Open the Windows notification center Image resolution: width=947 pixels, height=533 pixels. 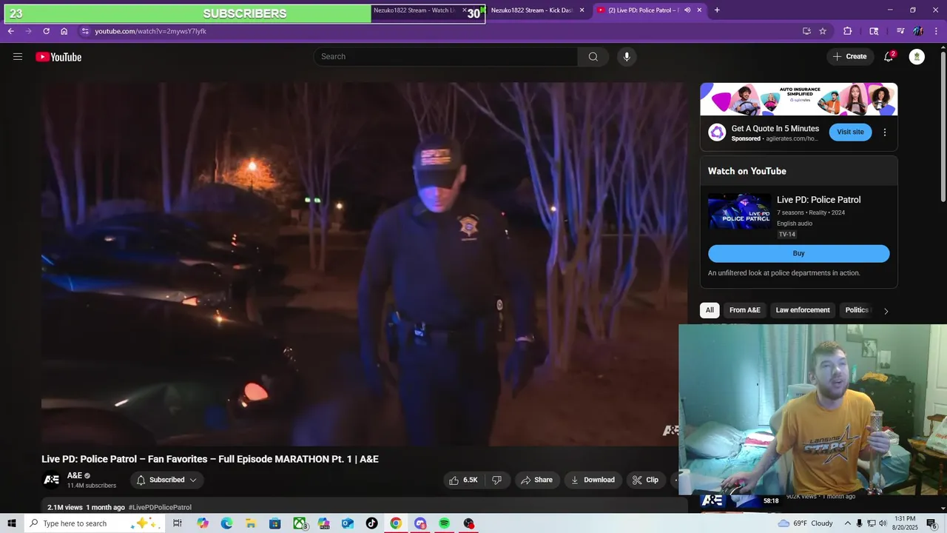pos(931,523)
